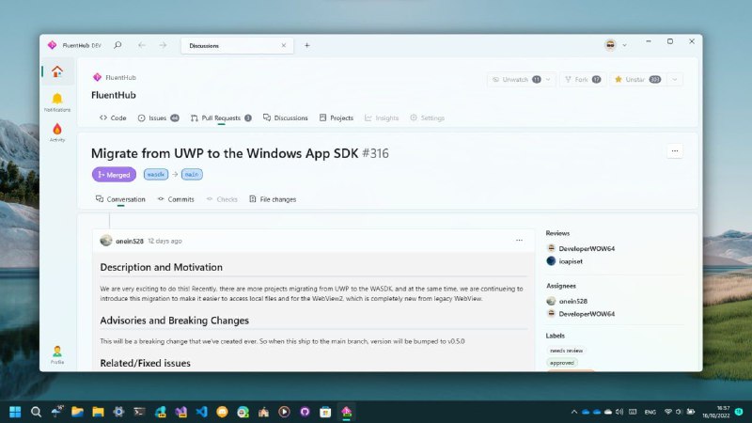Click the wasdk branch label
Image resolution: width=752 pixels, height=423 pixels.
tap(156, 175)
